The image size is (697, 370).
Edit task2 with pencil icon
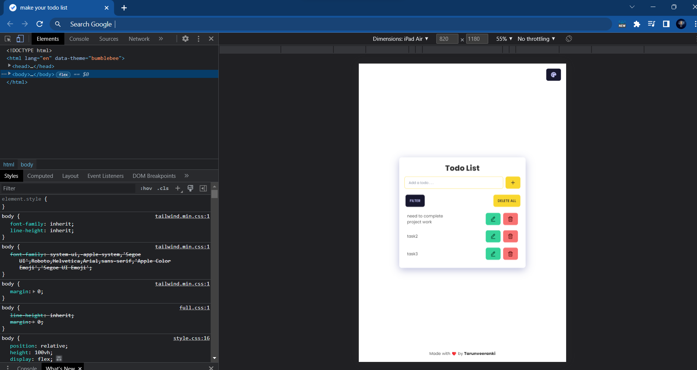tap(493, 236)
